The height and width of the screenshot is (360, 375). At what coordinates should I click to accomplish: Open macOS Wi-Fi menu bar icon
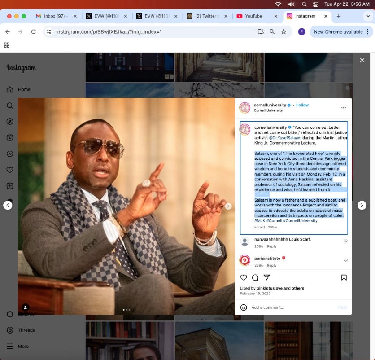pyautogui.click(x=278, y=4)
